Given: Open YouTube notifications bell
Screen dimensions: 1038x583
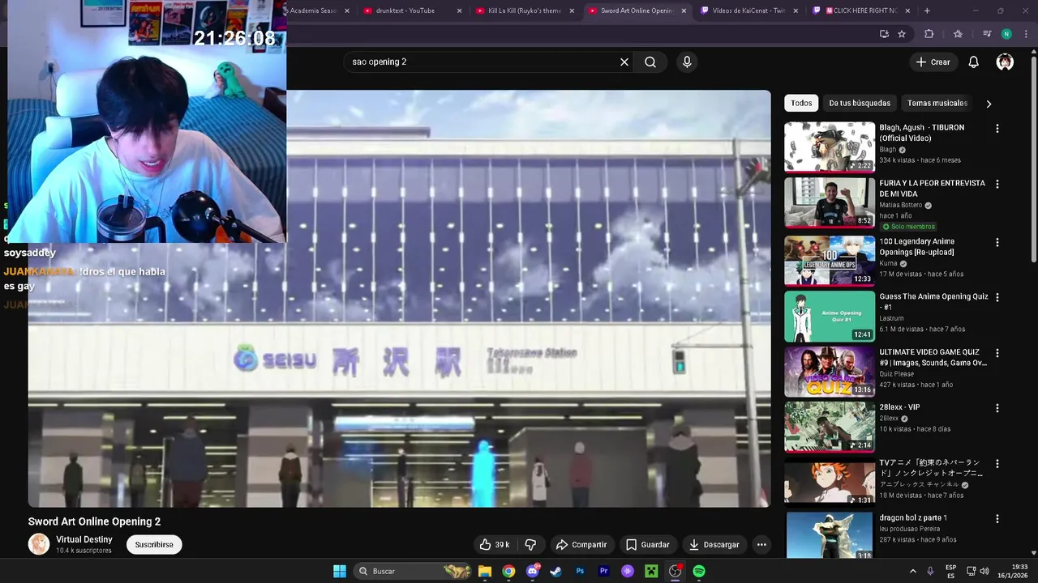Looking at the screenshot, I should 974,62.
